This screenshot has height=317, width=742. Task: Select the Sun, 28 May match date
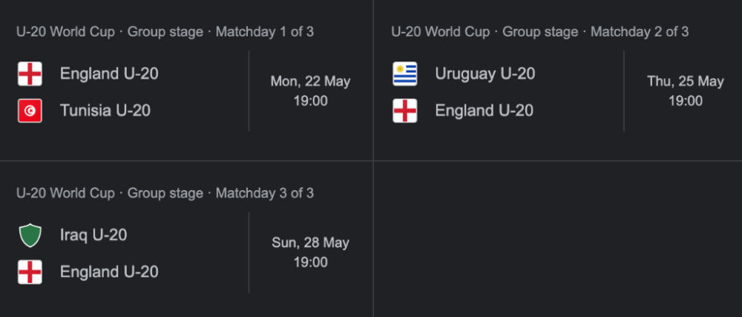coord(310,243)
